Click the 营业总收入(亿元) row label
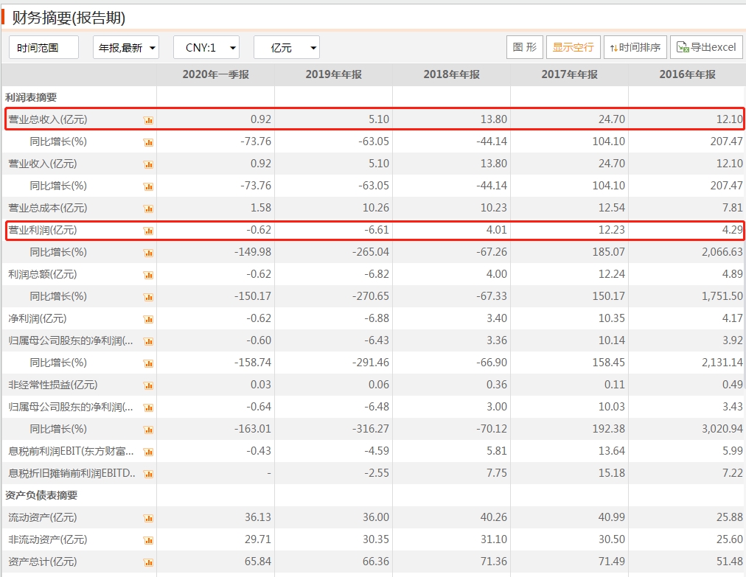The image size is (746, 577). [48, 119]
